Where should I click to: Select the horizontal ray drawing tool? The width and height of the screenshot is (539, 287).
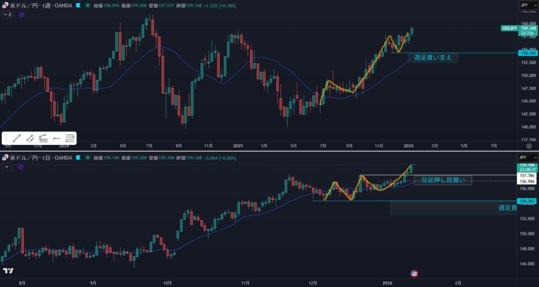[56, 138]
